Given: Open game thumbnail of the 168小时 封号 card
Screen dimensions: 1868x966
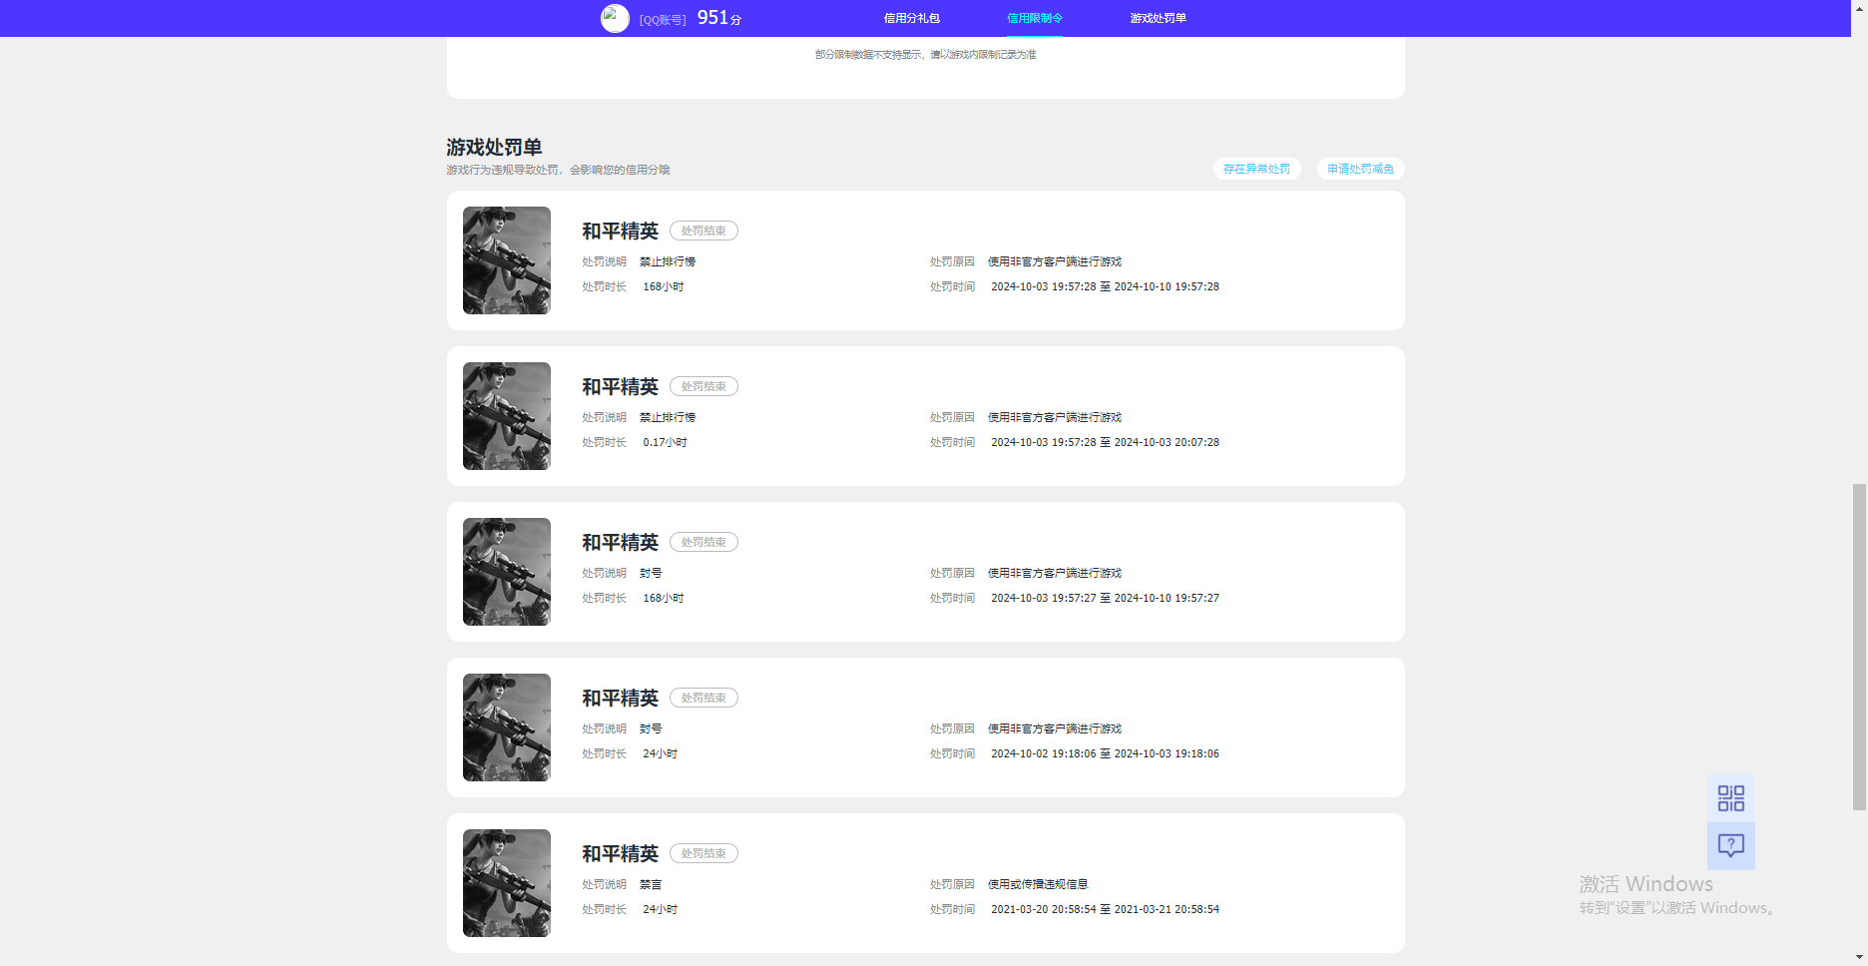Looking at the screenshot, I should point(507,572).
